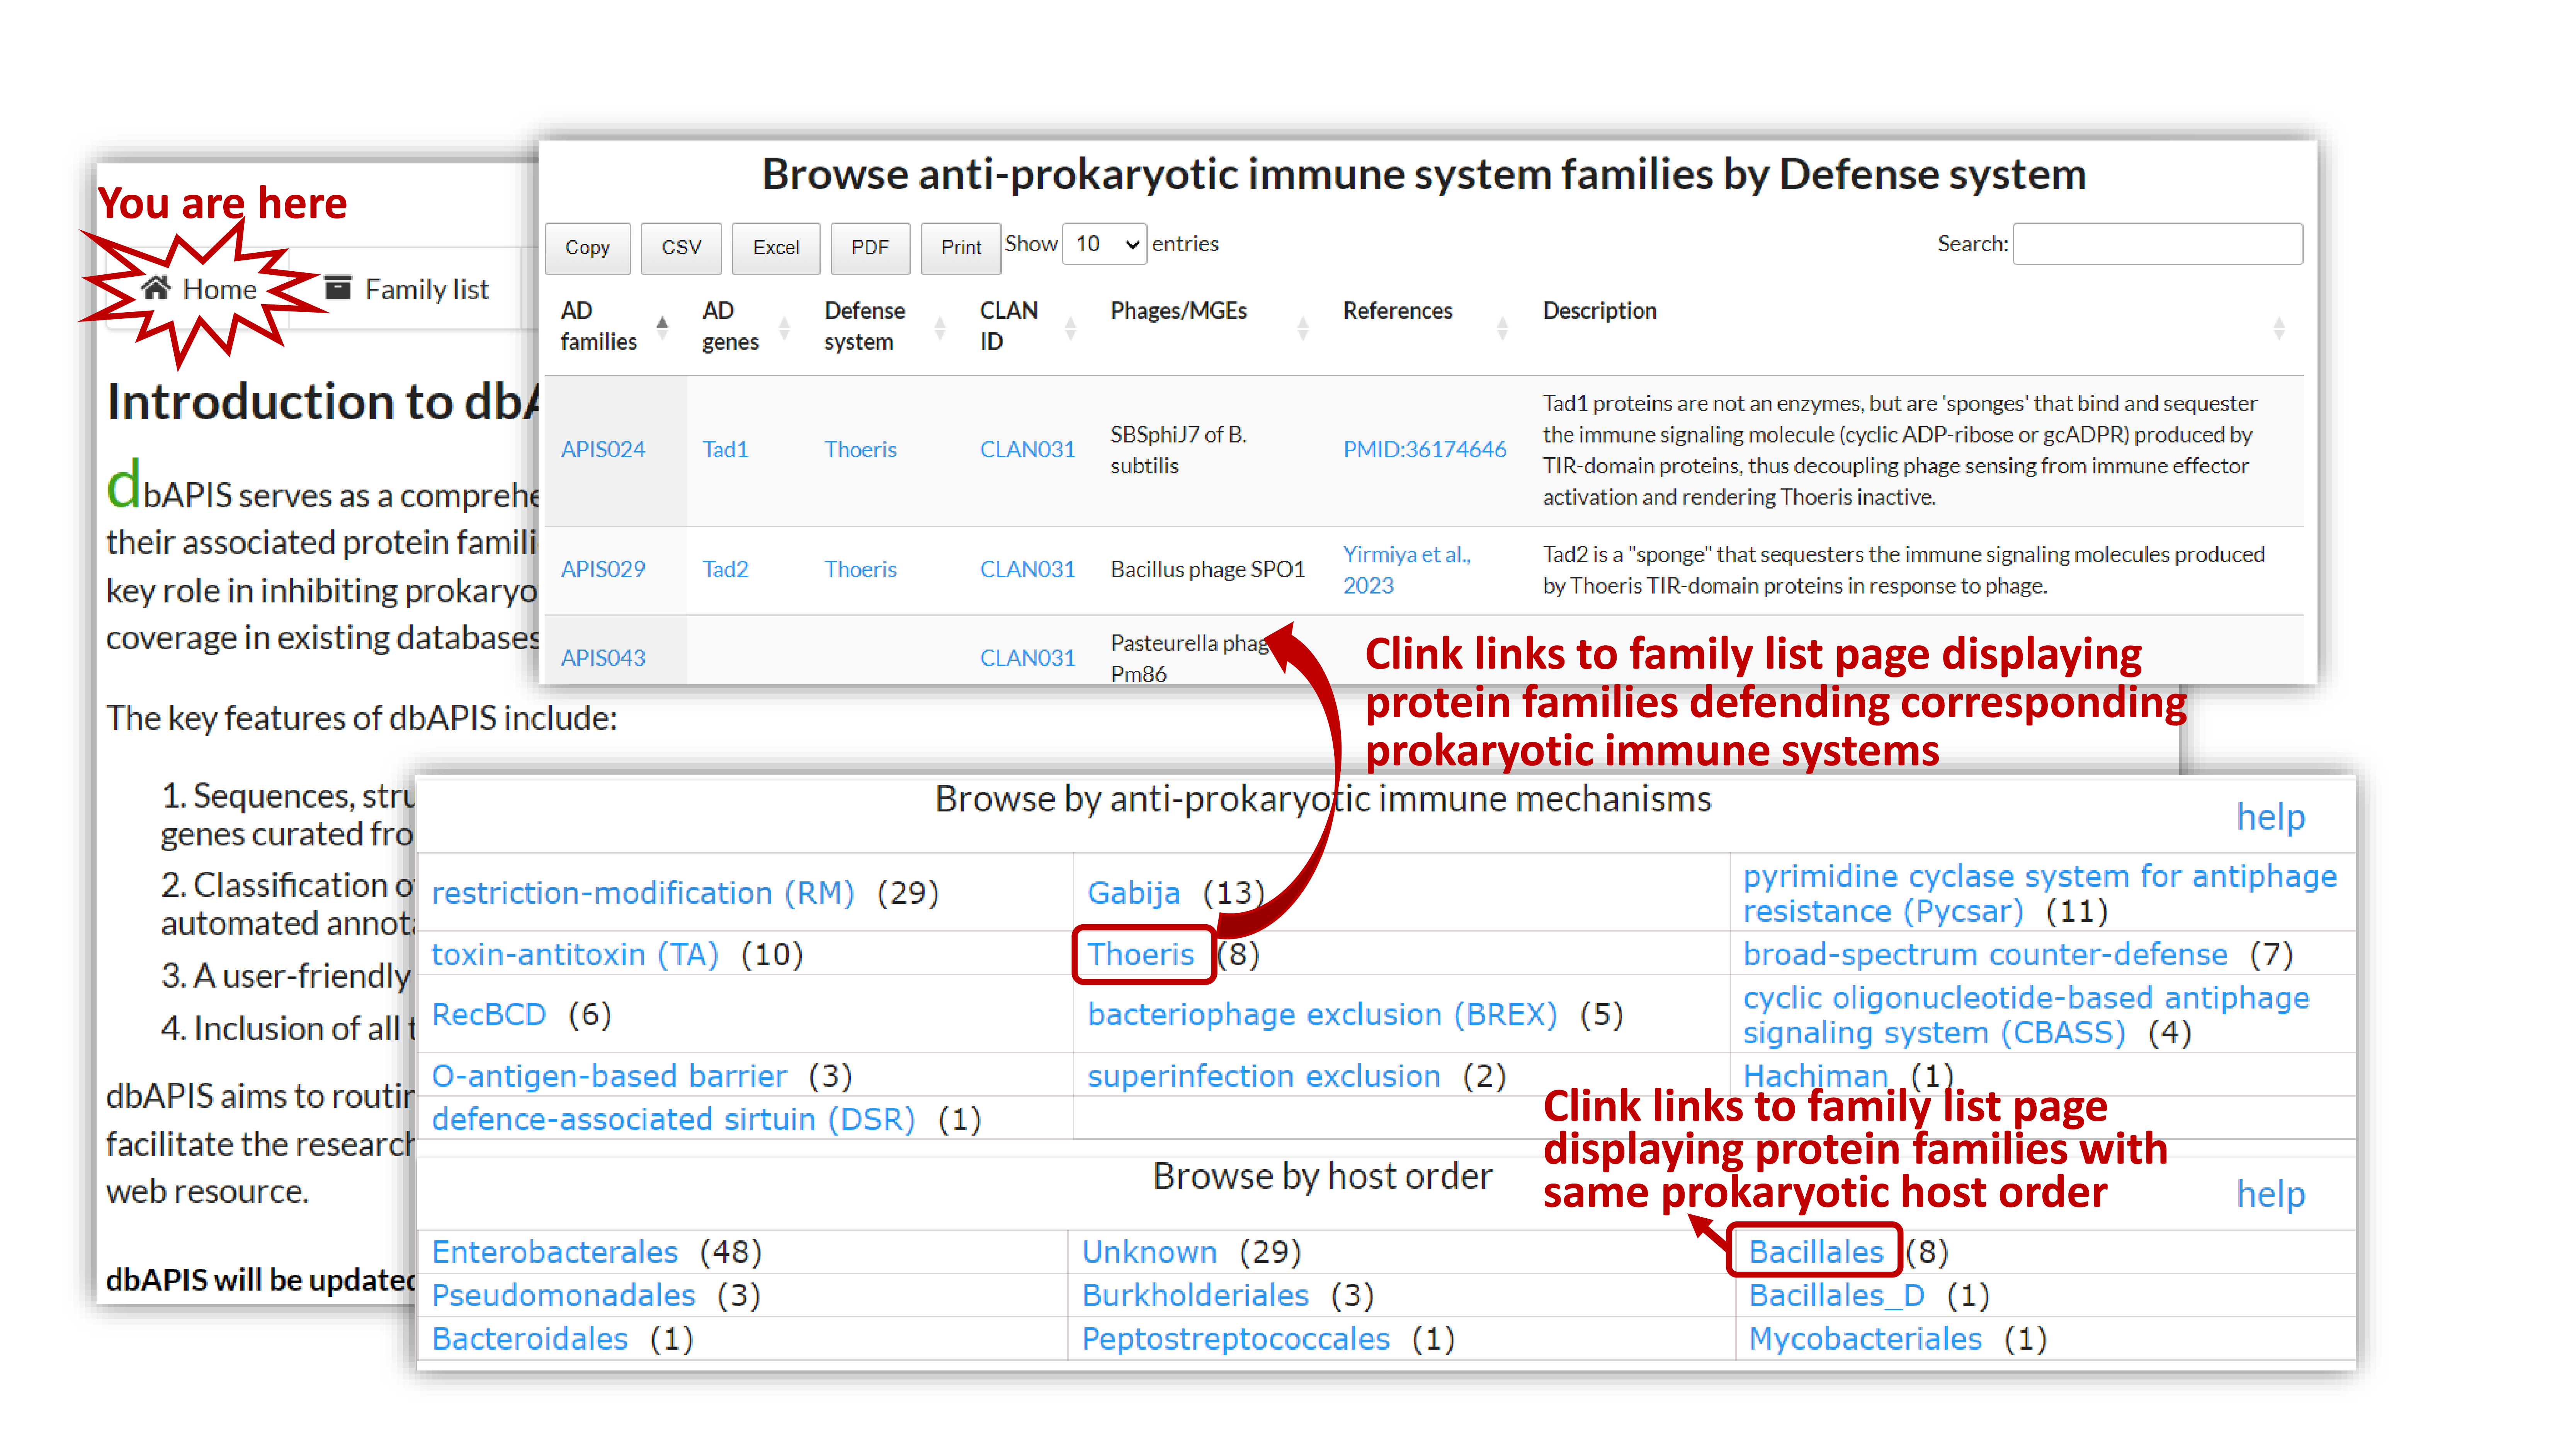
Task: Go to Home menu item
Action: coord(219,289)
